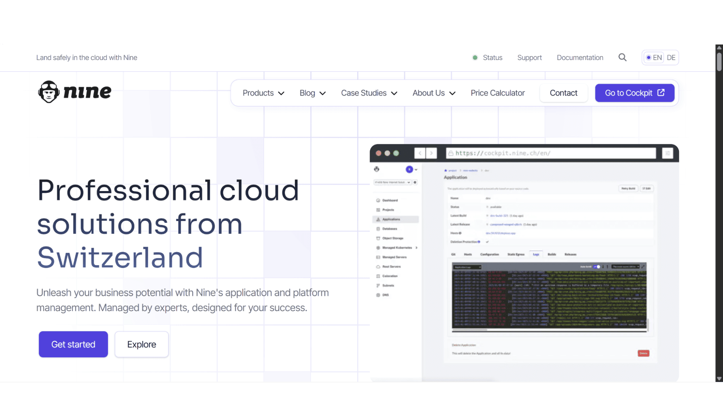Click the log scroll-down arrow icon

click(603, 267)
